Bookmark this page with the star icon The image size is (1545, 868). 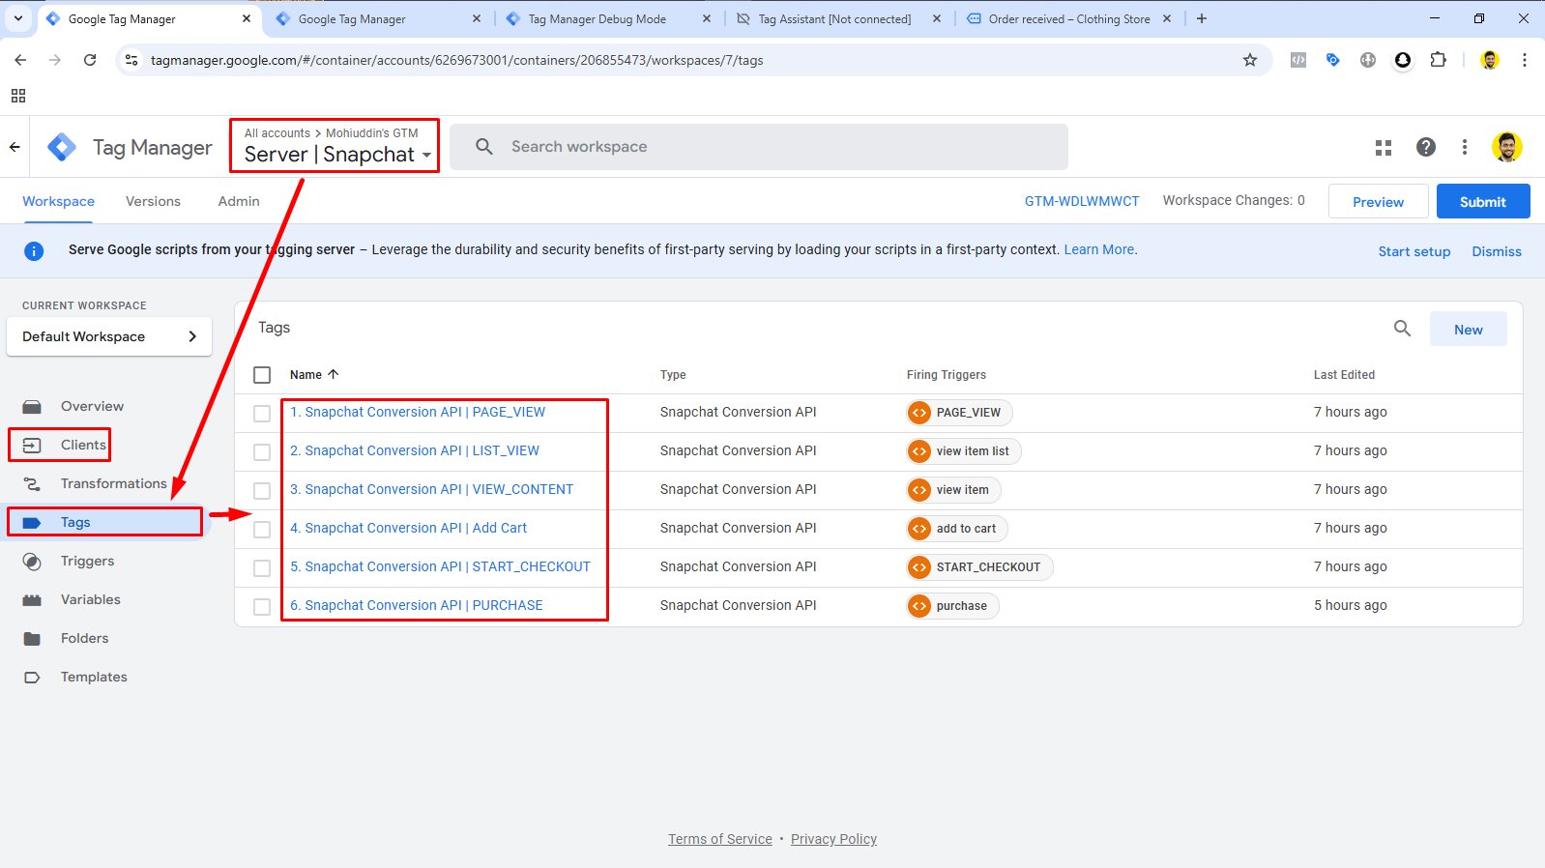coord(1249,60)
